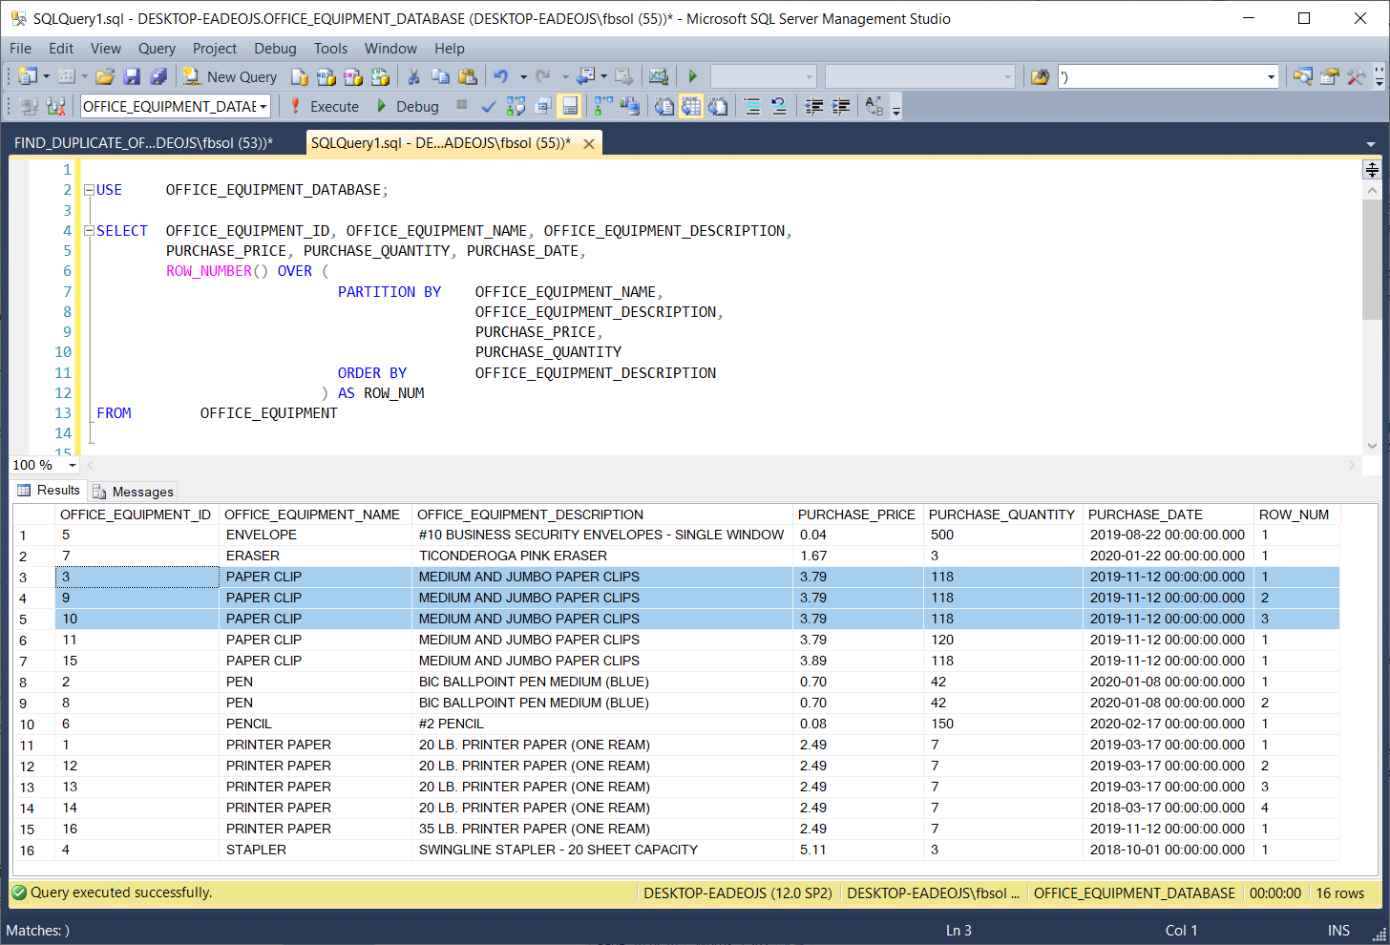Screen dimensions: 1390x945
Task: Open the OFFICE_EQUIPMENT_DATABASE database dropdown
Action: pos(263,107)
